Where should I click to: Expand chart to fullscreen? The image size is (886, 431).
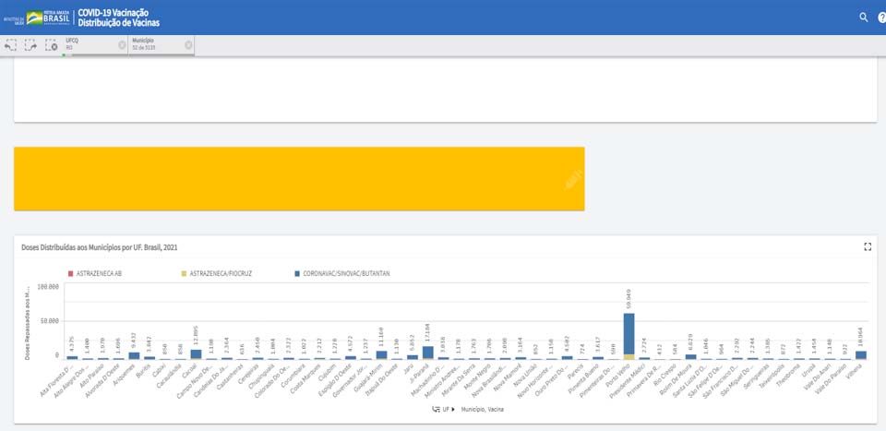[x=868, y=246]
